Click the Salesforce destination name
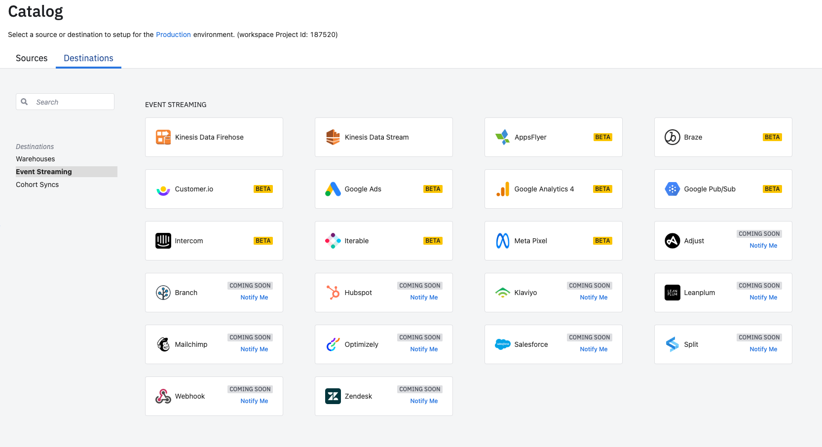The height and width of the screenshot is (447, 822). (x=531, y=344)
